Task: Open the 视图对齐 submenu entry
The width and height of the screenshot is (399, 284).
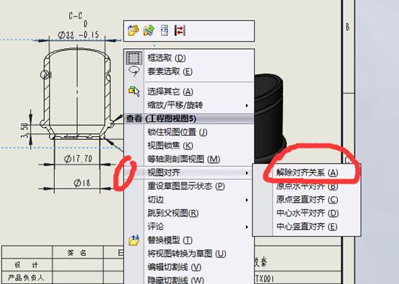Action: (189, 173)
